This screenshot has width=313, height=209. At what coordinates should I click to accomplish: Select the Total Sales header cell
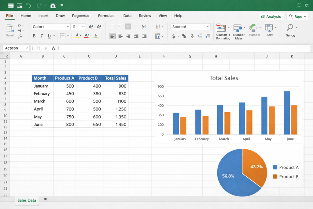[x=116, y=78]
